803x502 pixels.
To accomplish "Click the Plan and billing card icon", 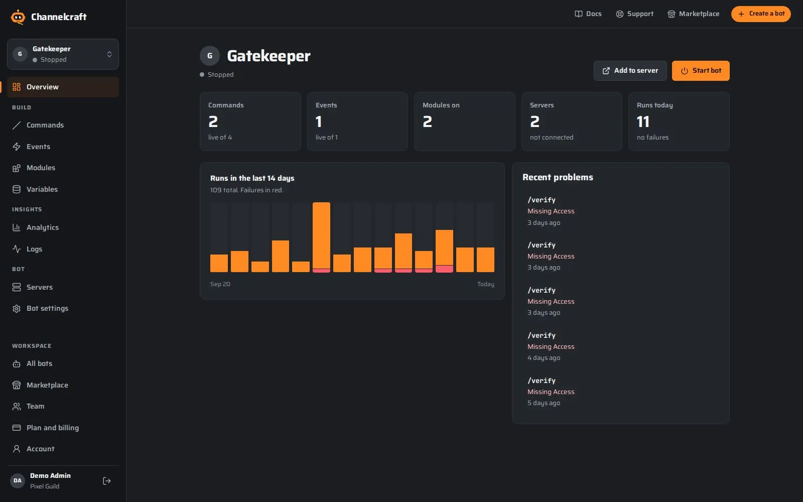I will pyautogui.click(x=17, y=428).
